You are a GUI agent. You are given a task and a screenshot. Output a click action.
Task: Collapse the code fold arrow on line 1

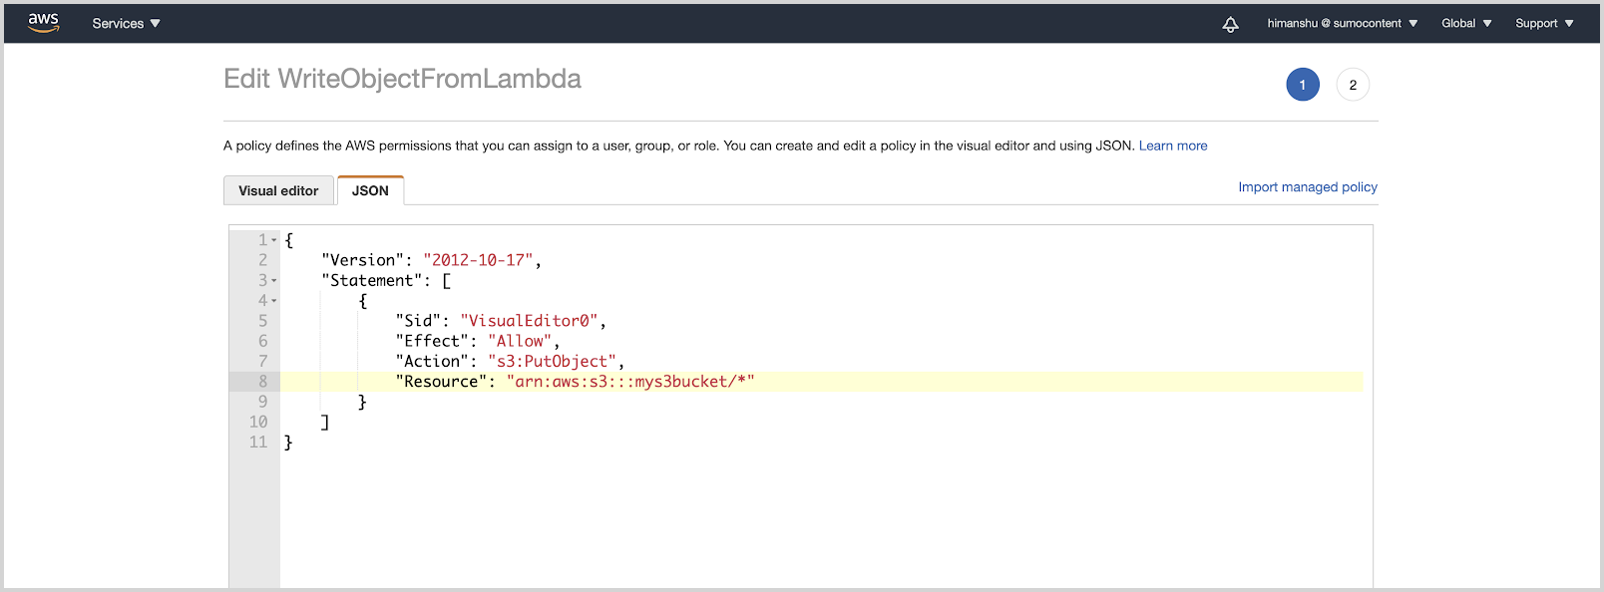[274, 240]
